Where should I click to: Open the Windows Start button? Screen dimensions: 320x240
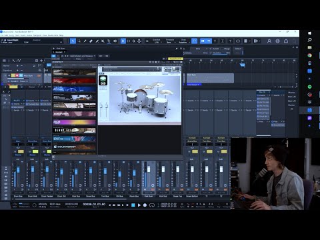(309, 33)
